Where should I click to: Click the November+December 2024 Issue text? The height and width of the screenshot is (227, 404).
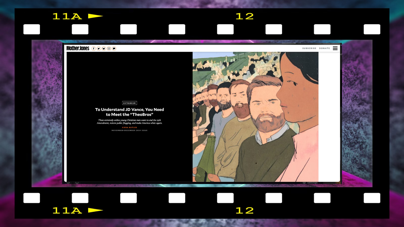pos(130,130)
